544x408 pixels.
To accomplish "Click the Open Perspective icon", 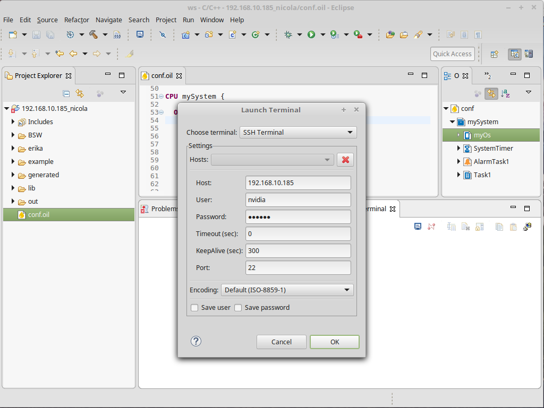I will click(x=495, y=54).
